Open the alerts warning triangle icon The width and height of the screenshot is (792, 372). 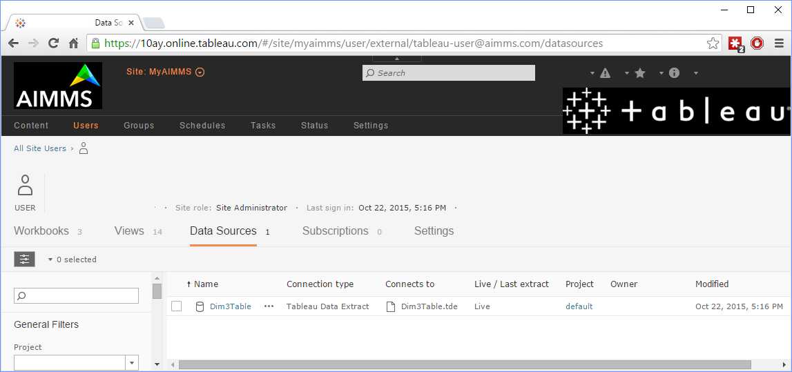605,73
